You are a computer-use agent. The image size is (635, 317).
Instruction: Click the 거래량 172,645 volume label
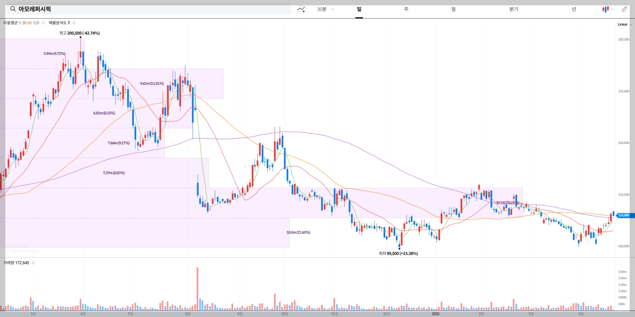pyautogui.click(x=16, y=263)
